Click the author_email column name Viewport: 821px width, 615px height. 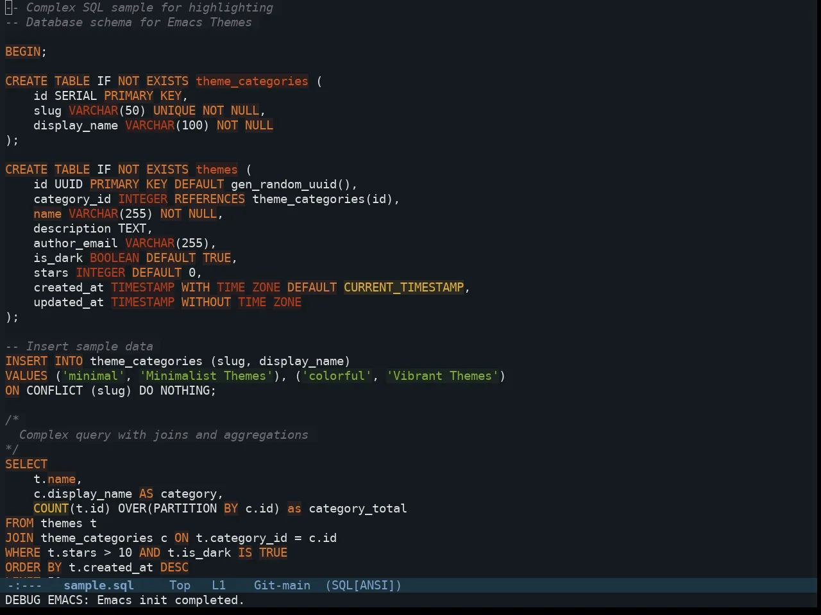[x=76, y=243]
